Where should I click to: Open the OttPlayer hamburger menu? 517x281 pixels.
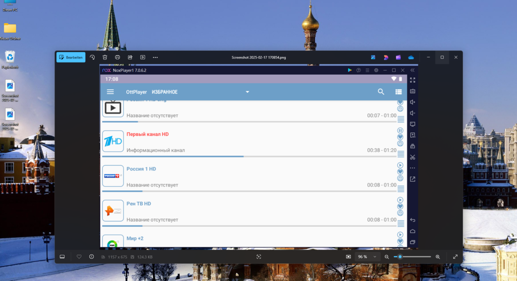110,92
